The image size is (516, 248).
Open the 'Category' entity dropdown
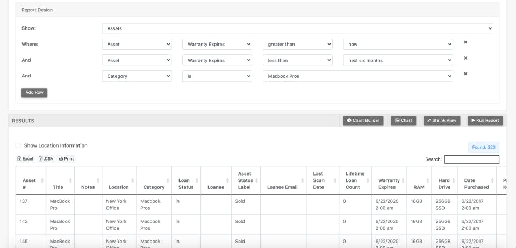click(x=137, y=76)
